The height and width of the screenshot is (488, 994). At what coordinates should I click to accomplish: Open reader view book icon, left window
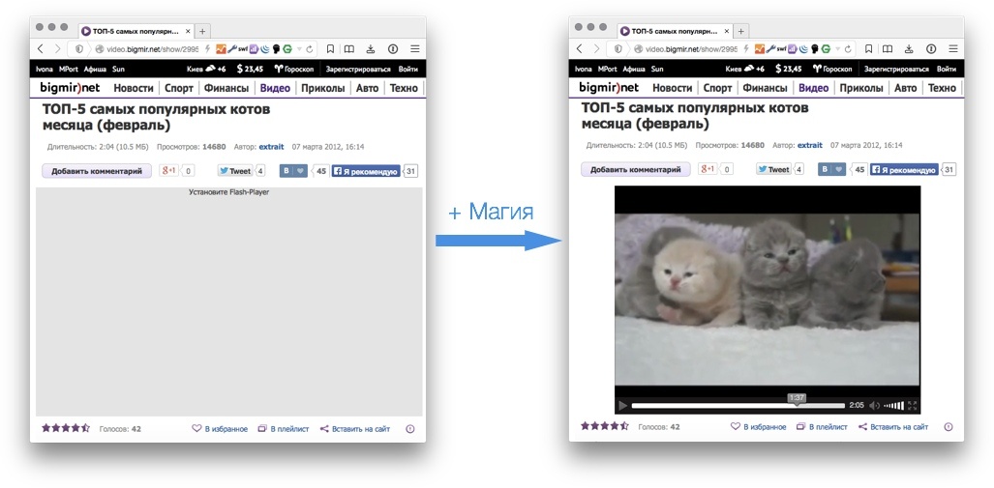[348, 48]
